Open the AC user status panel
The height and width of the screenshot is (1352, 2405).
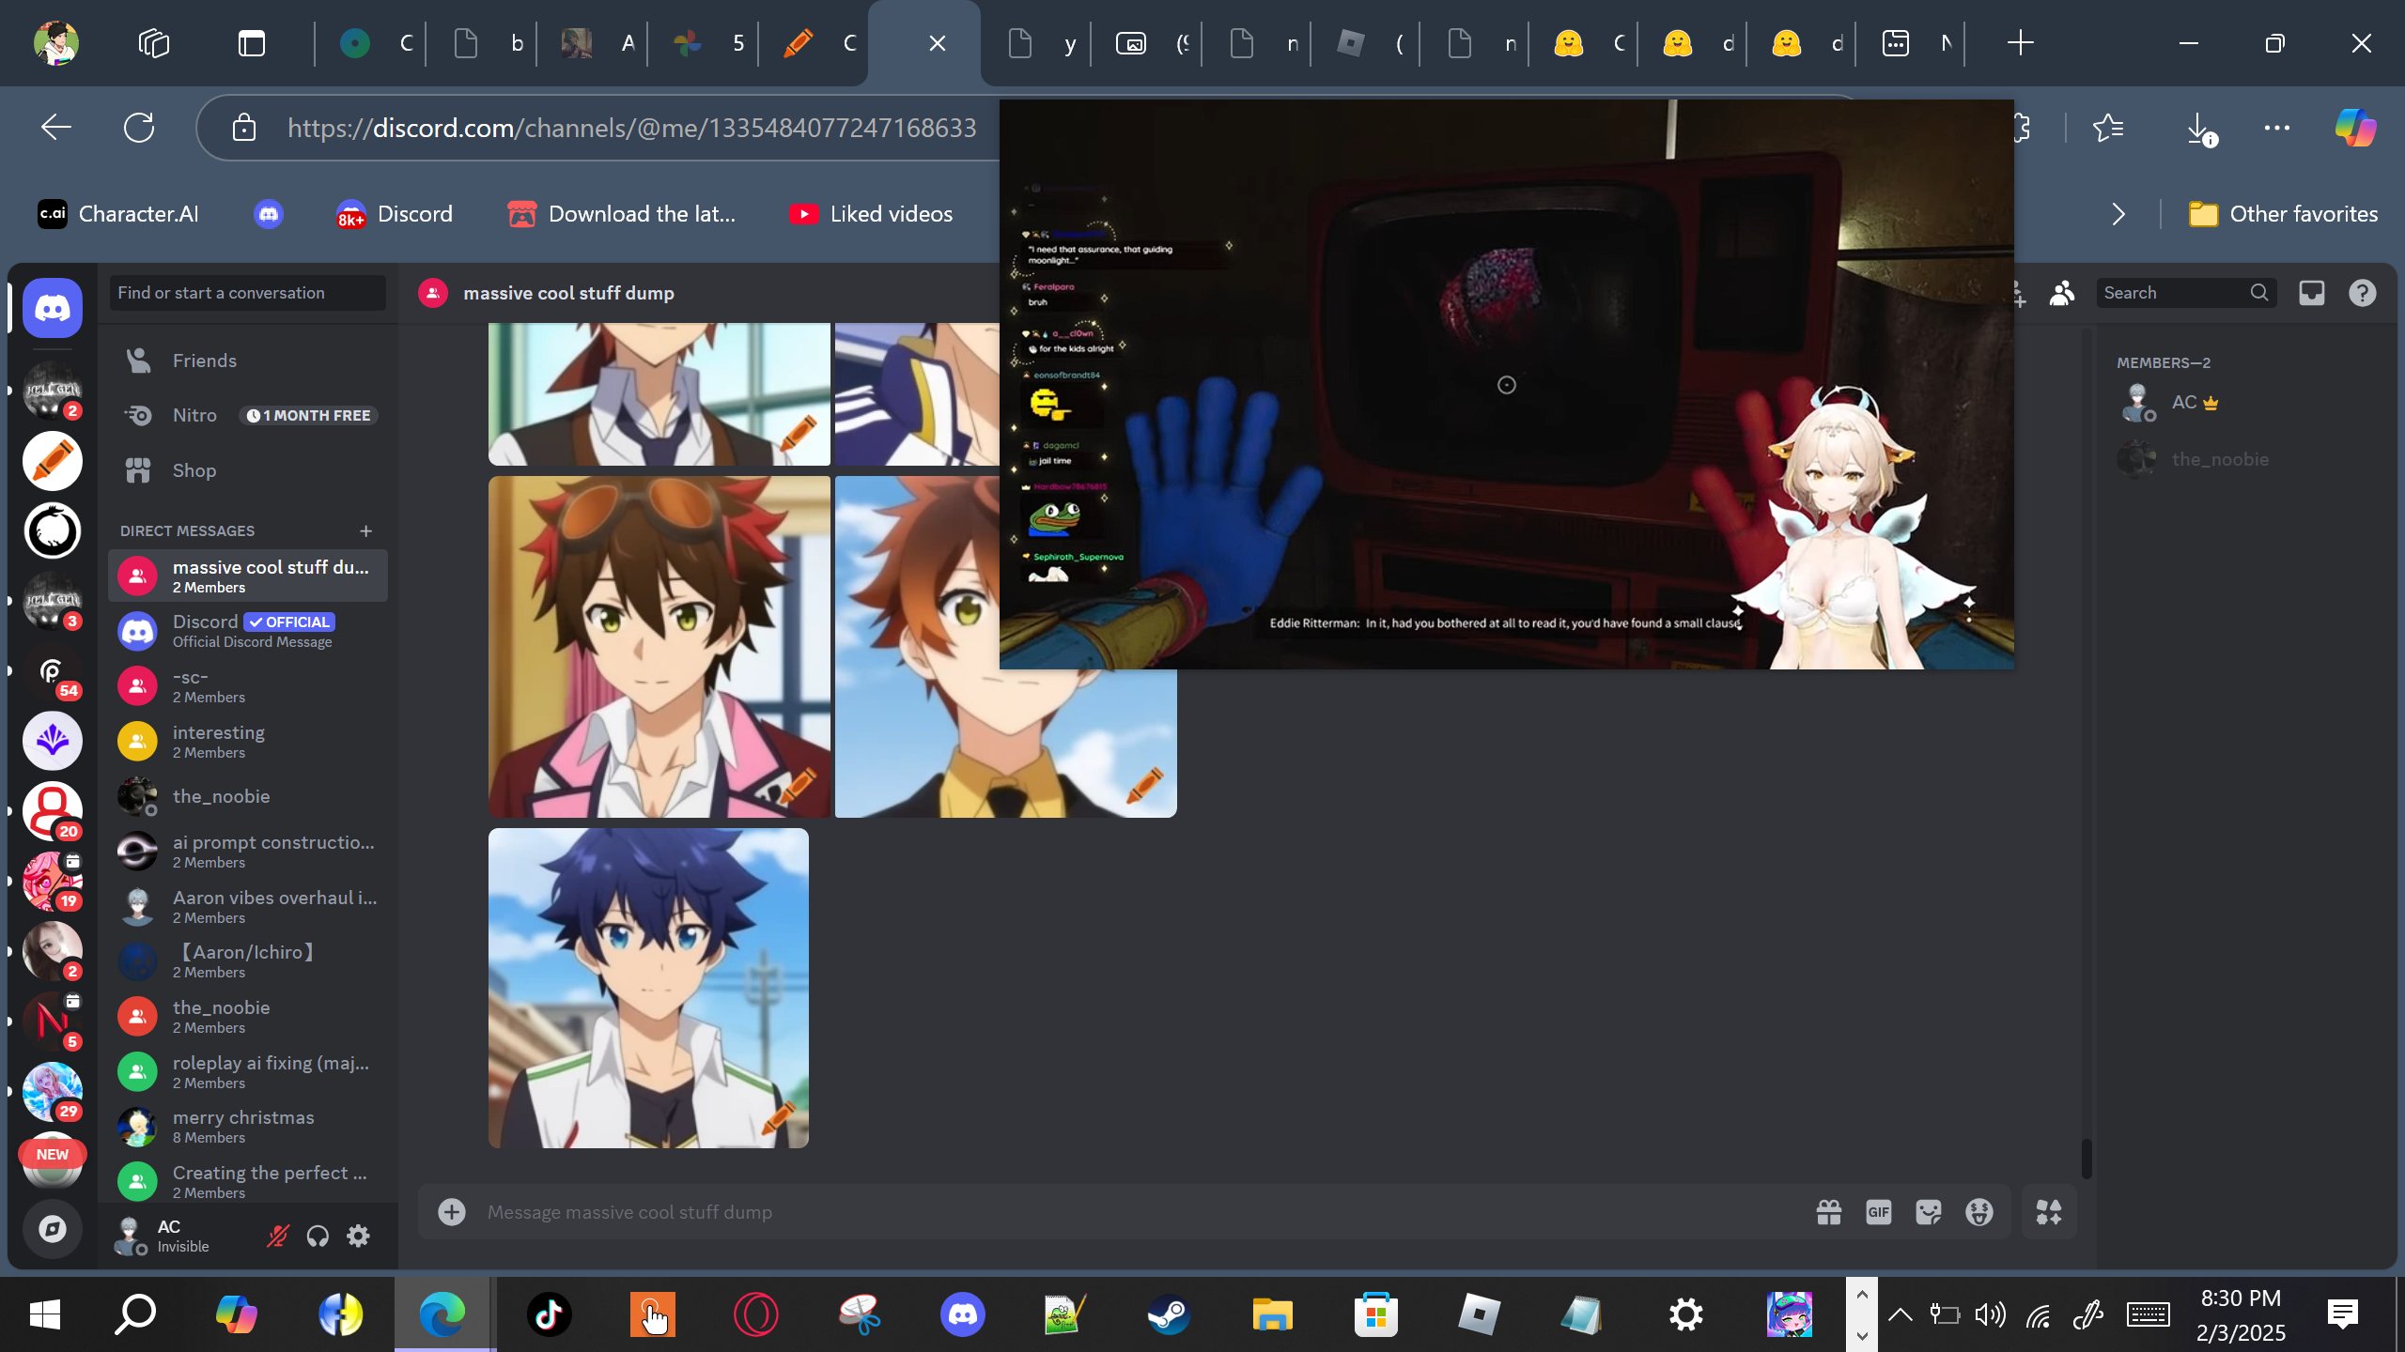162,1236
